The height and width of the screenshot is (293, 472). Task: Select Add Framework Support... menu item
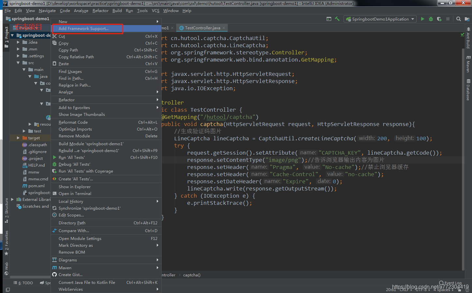pos(106,29)
